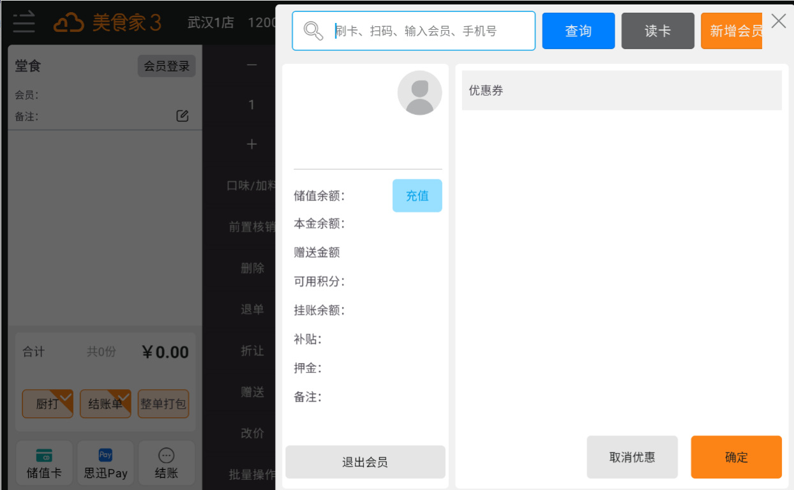The width and height of the screenshot is (794, 490).
Task: Open 储值卡 stored-value card payment
Action: point(44,463)
